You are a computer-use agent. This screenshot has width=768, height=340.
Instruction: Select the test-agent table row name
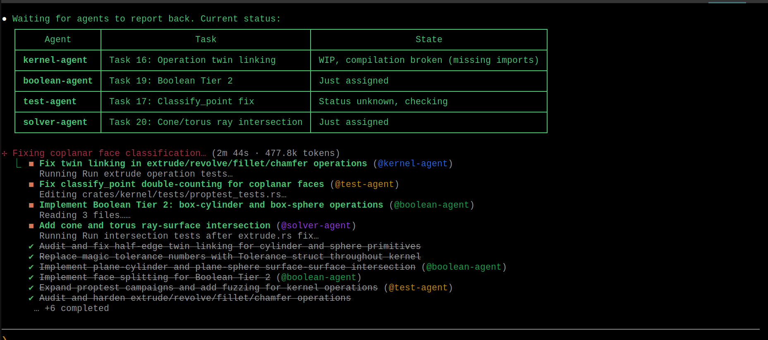click(50, 102)
